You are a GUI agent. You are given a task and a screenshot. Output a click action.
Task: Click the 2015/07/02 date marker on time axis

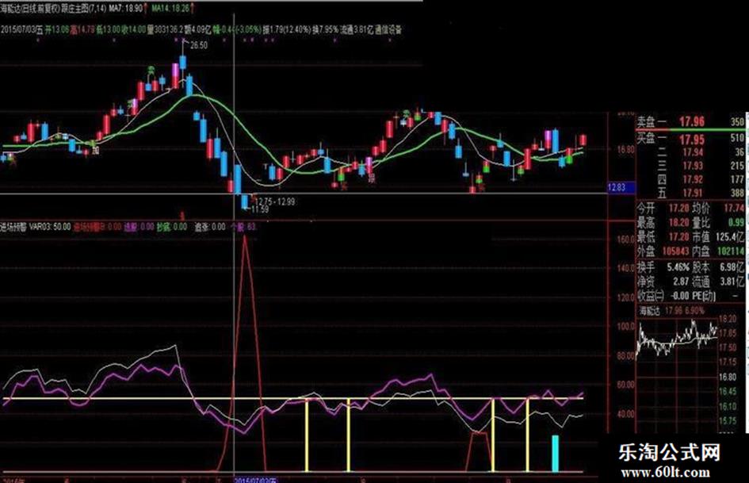pyautogui.click(x=256, y=479)
